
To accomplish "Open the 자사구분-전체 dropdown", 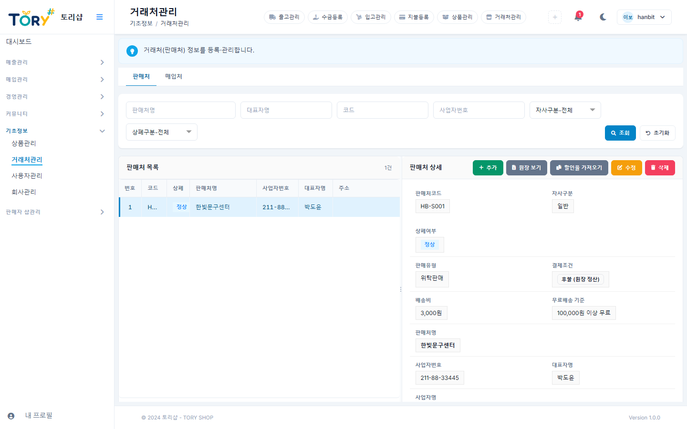I will [565, 110].
